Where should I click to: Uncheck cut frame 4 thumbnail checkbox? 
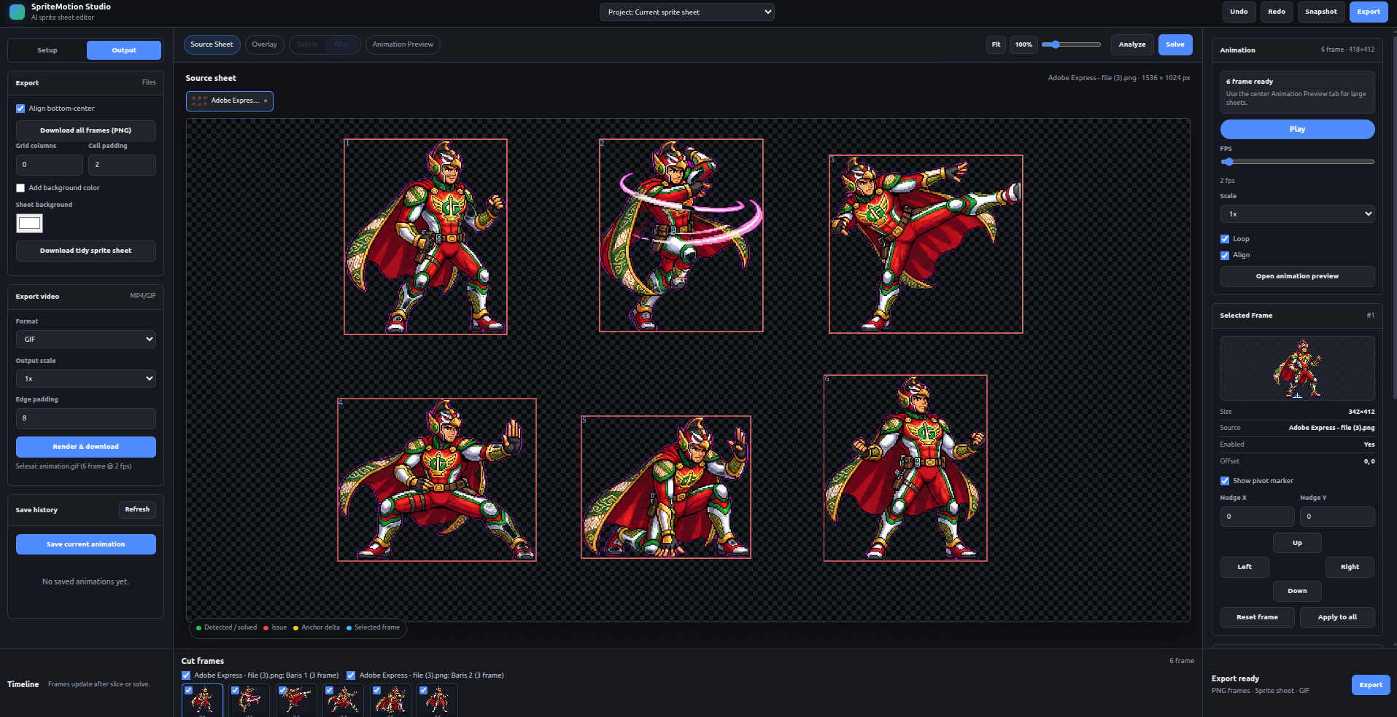coord(330,690)
